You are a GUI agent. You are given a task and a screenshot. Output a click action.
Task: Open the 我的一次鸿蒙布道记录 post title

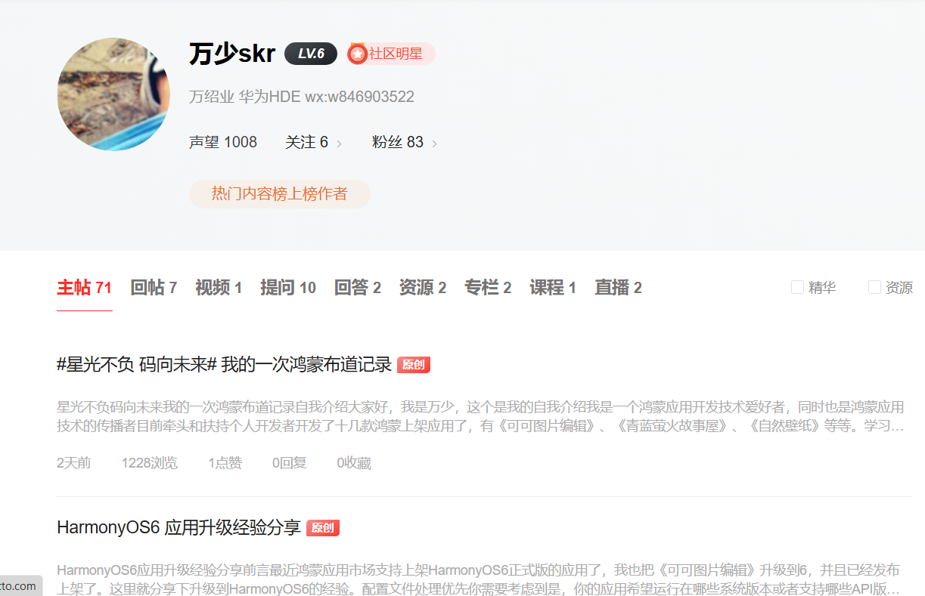224,365
